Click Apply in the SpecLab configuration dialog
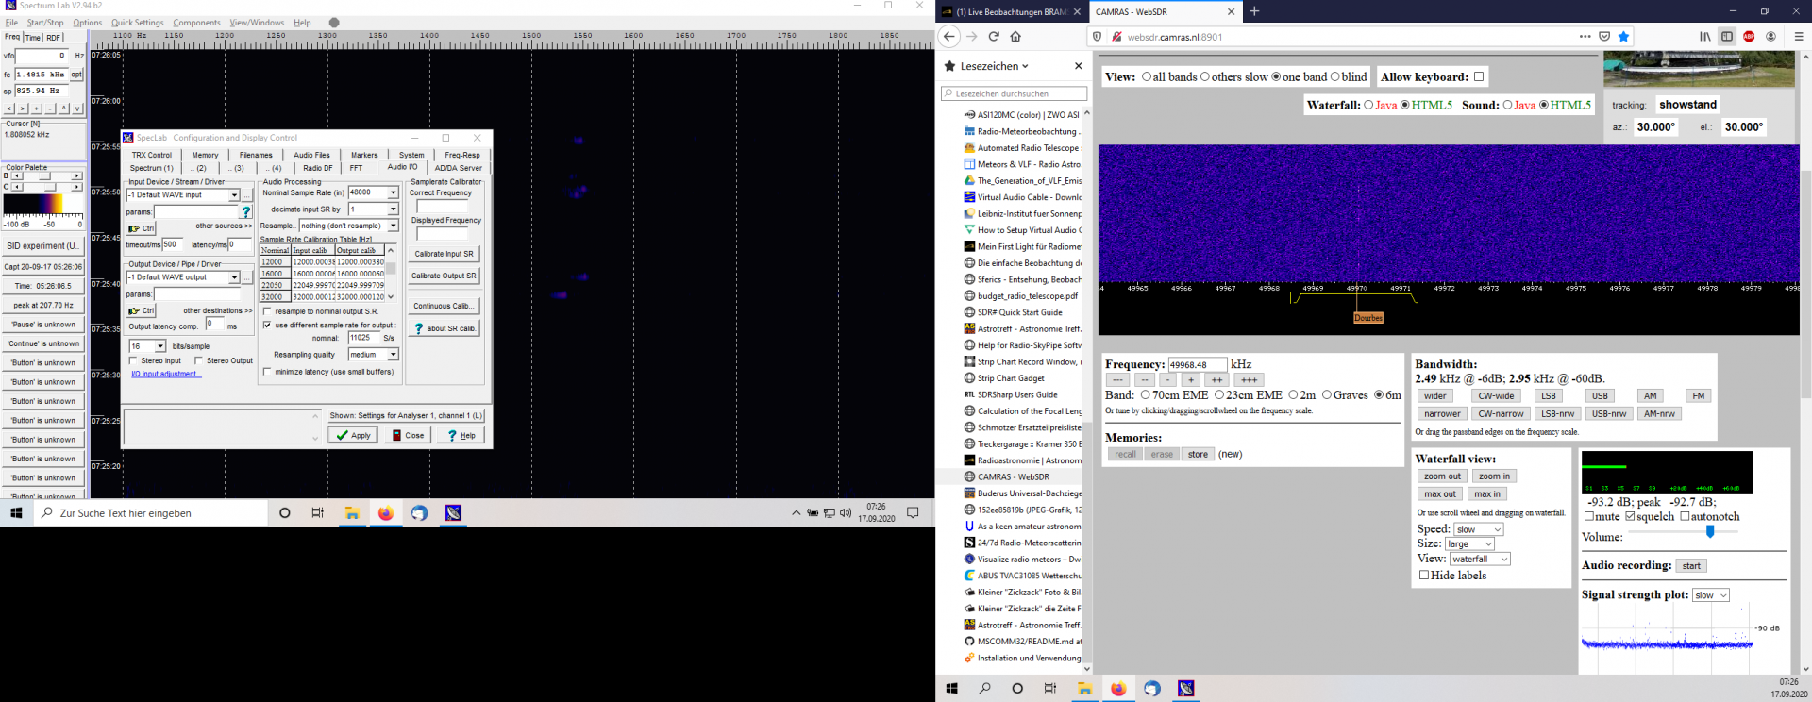The height and width of the screenshot is (702, 1812). click(x=353, y=435)
